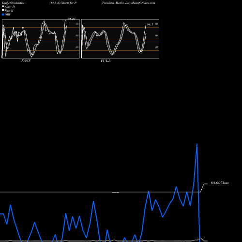Screen dimensions: 242x242
Task: Click the Daily Stochastics title text
Action: (x=13, y=3)
